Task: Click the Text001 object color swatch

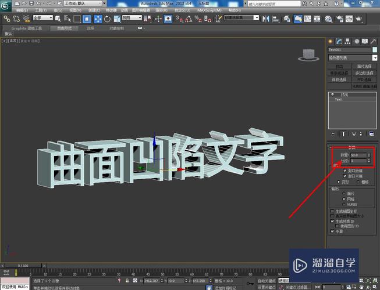Action: coord(375,50)
